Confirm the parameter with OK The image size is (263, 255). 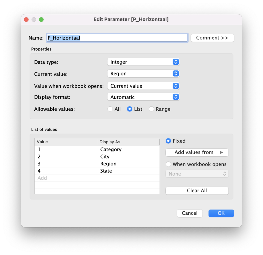221,213
